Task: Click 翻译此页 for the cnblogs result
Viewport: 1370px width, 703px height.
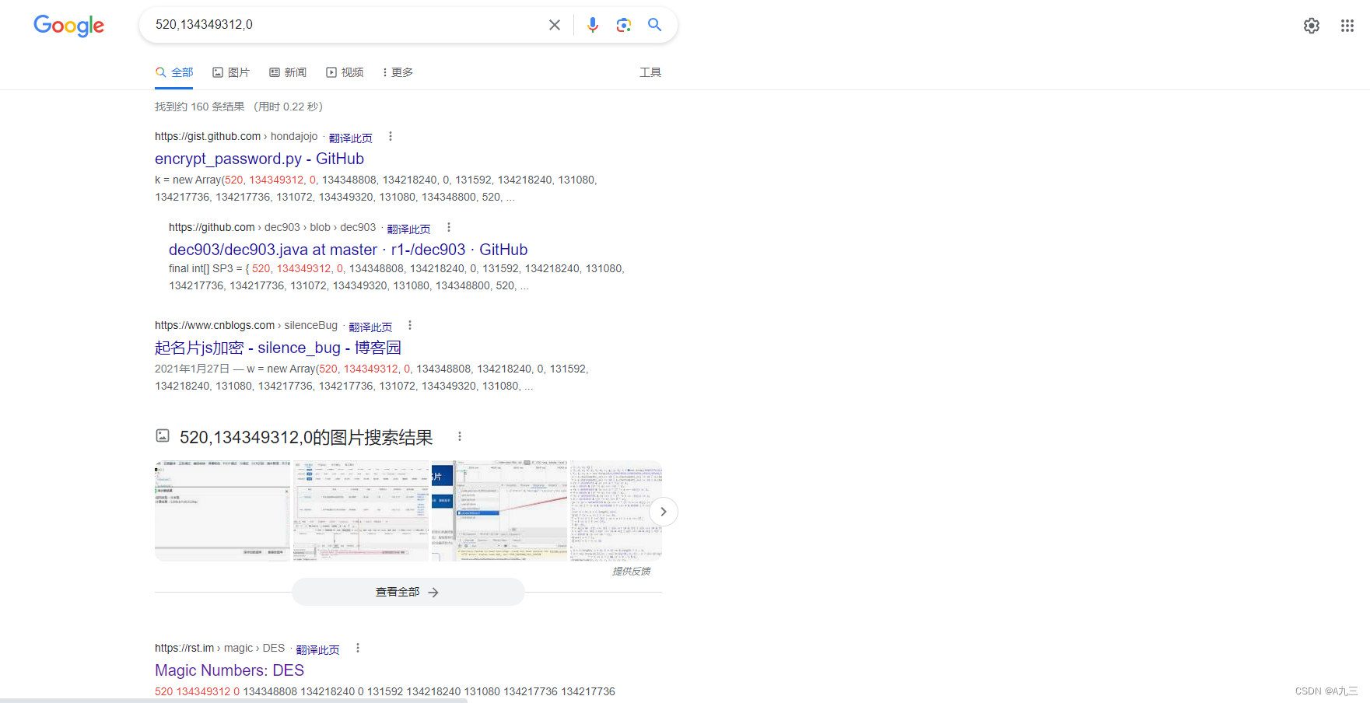Action: [370, 326]
